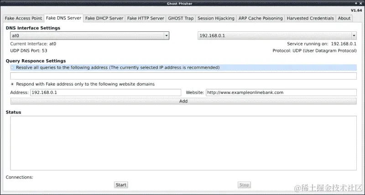Image resolution: width=365 pixels, height=195 pixels.
Task: Click the Stop button
Action: click(x=244, y=185)
